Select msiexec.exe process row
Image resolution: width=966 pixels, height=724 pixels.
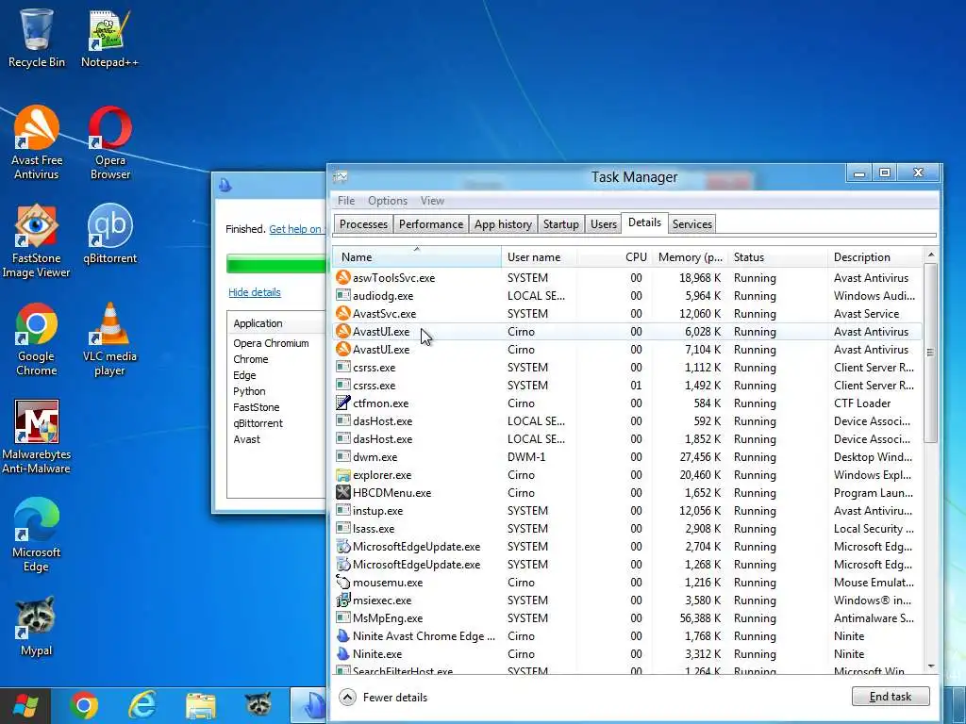[x=628, y=601]
